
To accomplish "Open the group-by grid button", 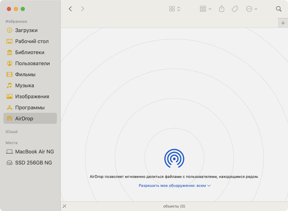I will click(203, 9).
